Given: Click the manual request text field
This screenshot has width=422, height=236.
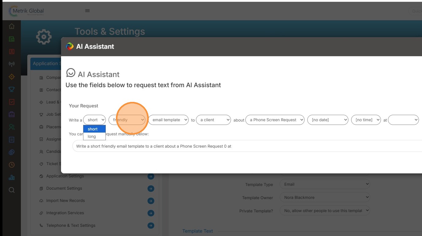Looking at the screenshot, I should click(245, 146).
